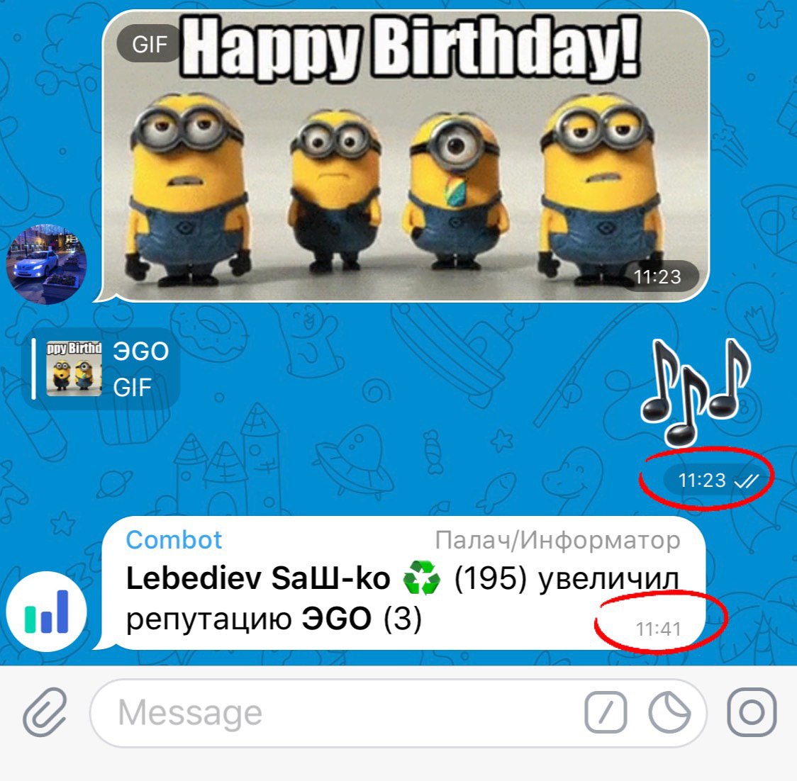Click the Combot bar chart avatar
797x781 pixels.
[47, 612]
